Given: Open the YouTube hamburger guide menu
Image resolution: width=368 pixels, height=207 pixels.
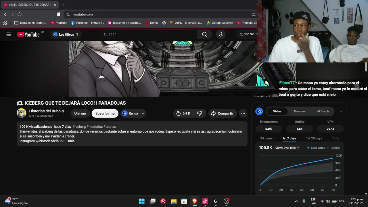Looking at the screenshot, I should [x=9, y=34].
